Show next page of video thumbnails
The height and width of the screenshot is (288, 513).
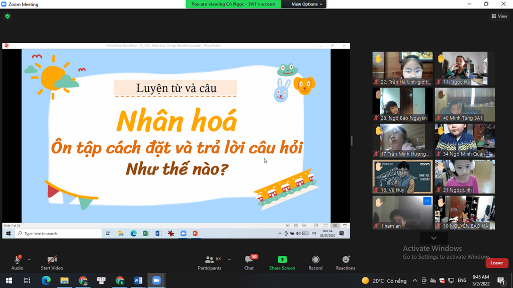(x=434, y=238)
